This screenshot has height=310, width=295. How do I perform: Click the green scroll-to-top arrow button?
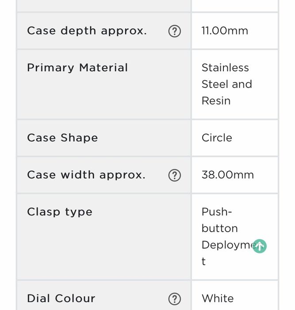[x=260, y=246]
